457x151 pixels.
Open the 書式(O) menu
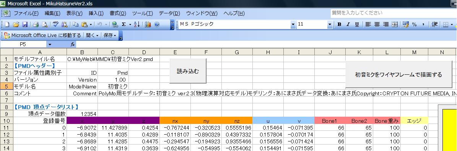click(118, 13)
